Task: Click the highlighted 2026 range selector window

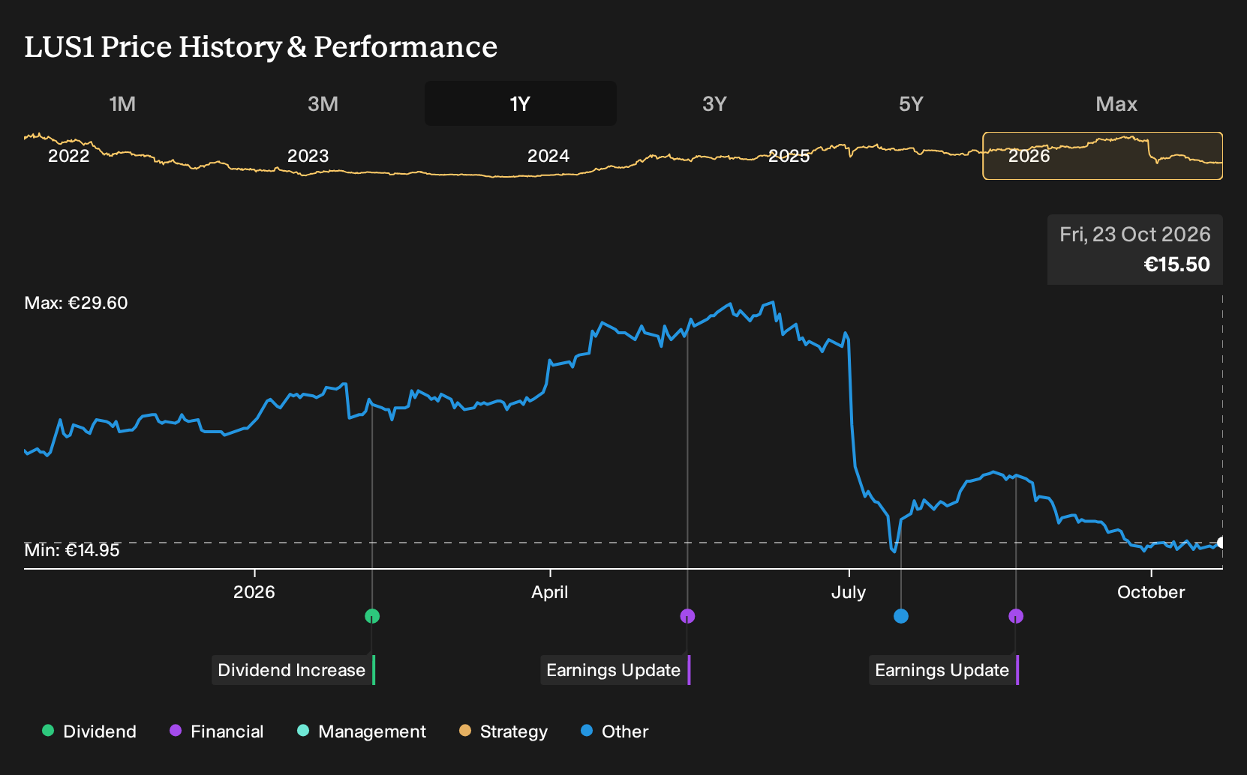Action: [x=1103, y=156]
